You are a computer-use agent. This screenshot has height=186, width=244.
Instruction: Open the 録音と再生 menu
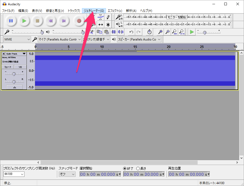point(55,11)
